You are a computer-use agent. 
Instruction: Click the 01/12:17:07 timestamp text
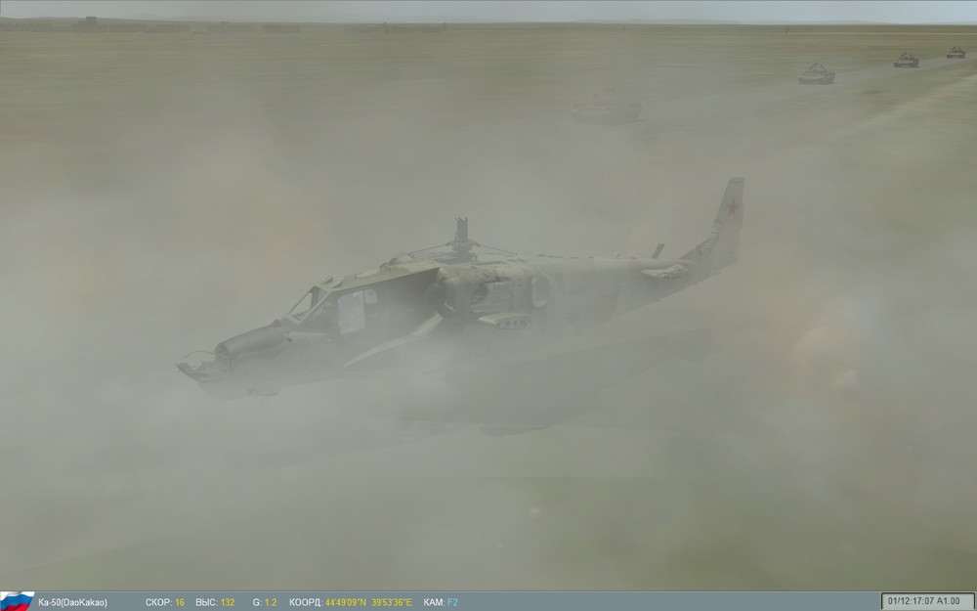click(911, 599)
